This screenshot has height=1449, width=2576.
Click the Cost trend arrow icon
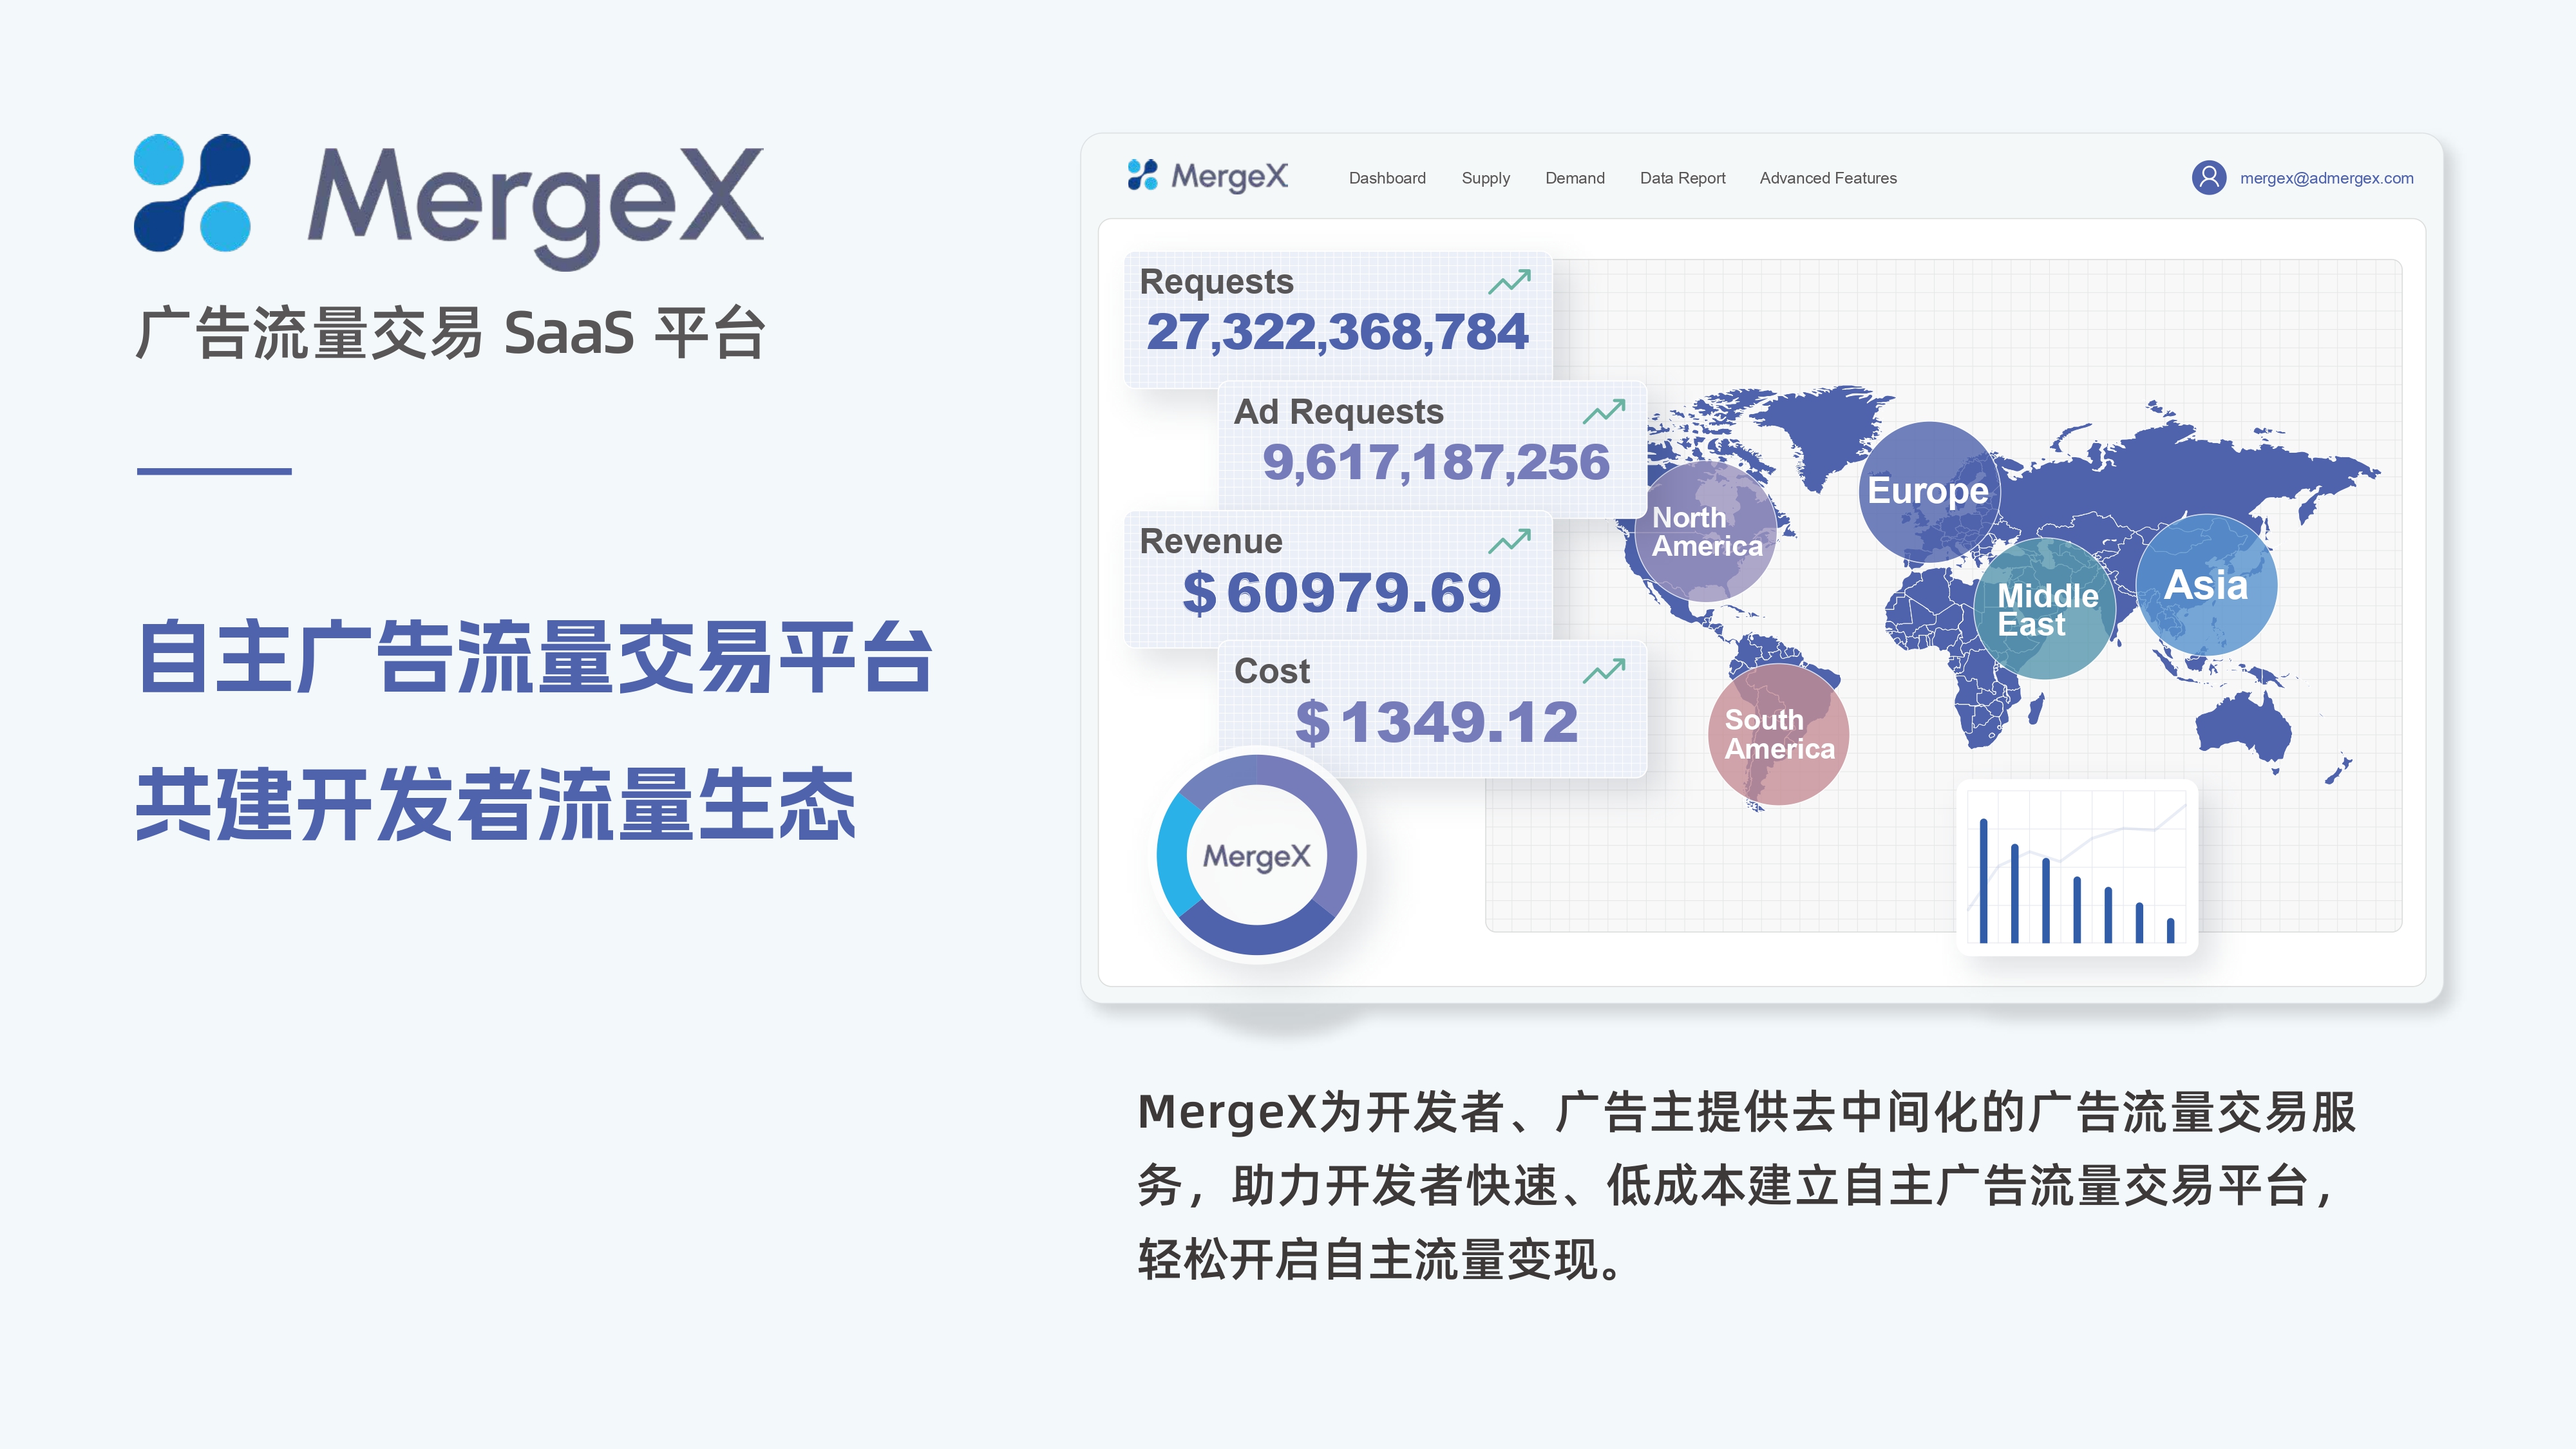pyautogui.click(x=1605, y=671)
